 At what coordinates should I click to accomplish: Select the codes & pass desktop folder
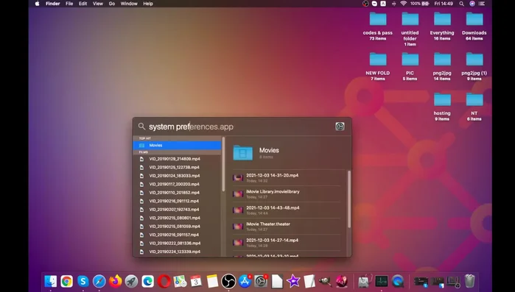378,26
